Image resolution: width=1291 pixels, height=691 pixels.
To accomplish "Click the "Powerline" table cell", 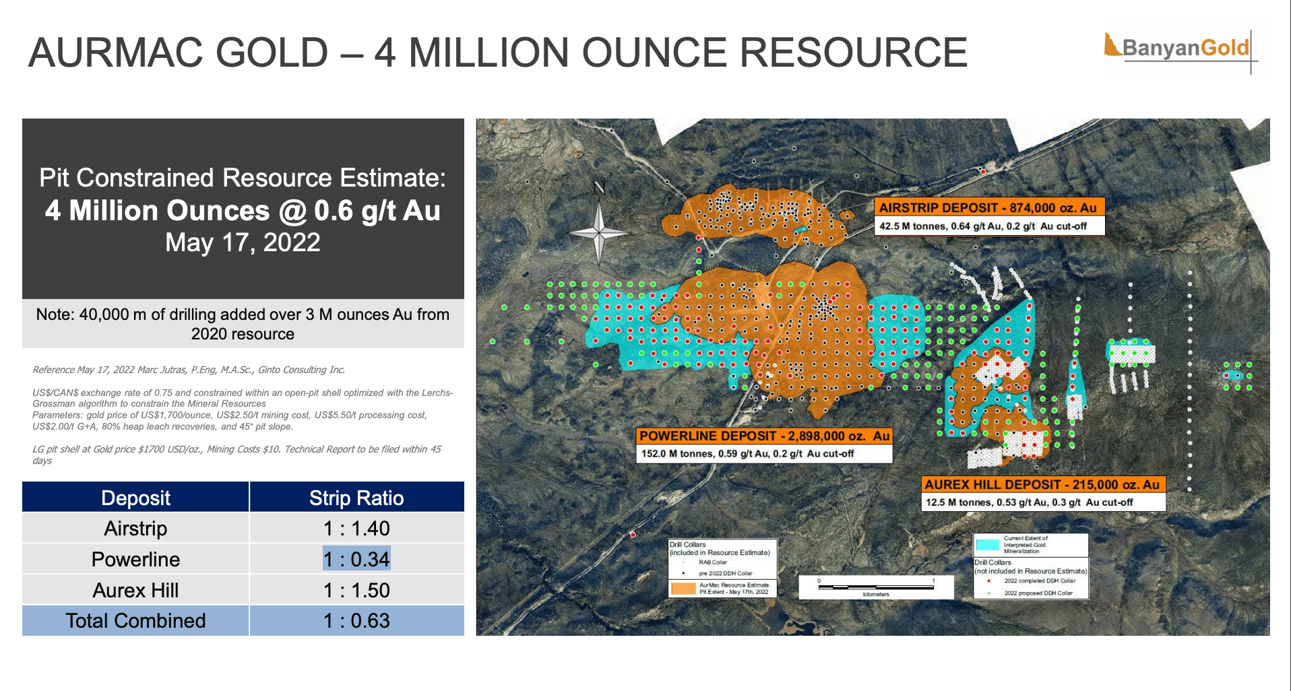I will pyautogui.click(x=135, y=560).
